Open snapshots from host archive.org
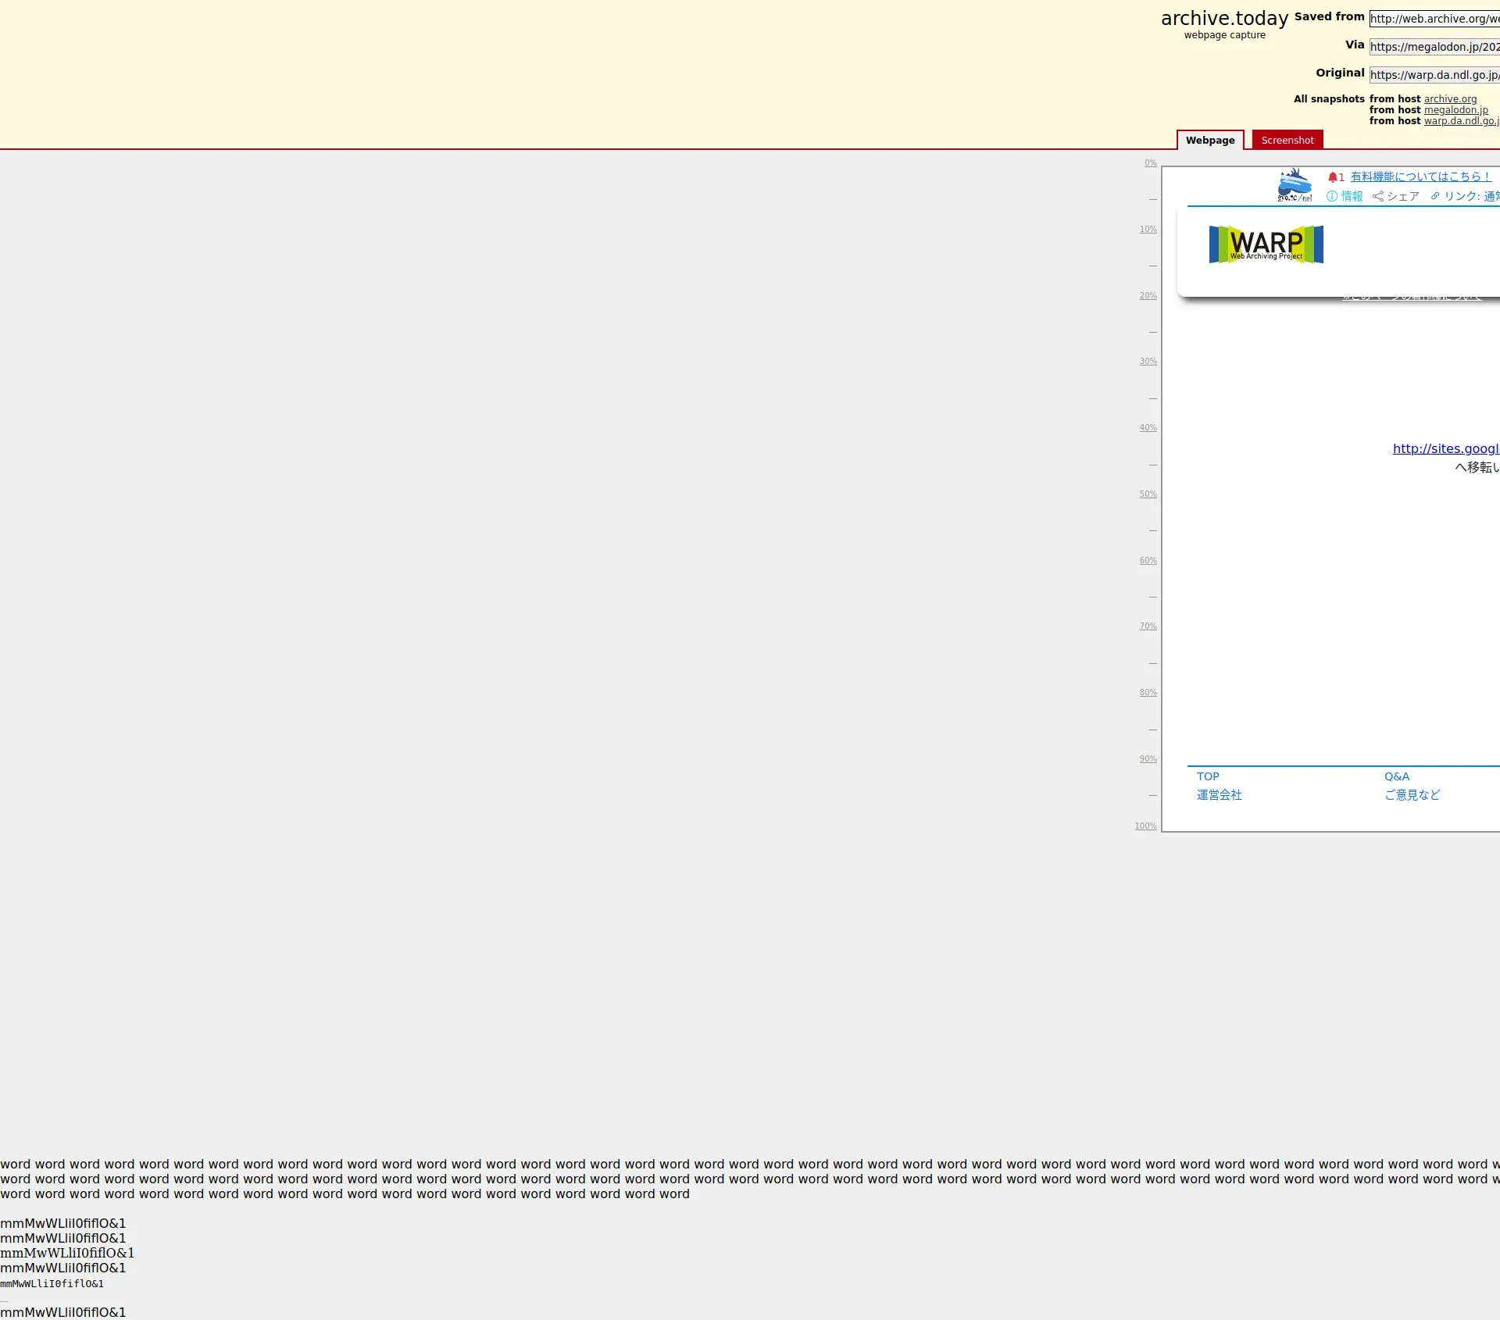 tap(1450, 99)
